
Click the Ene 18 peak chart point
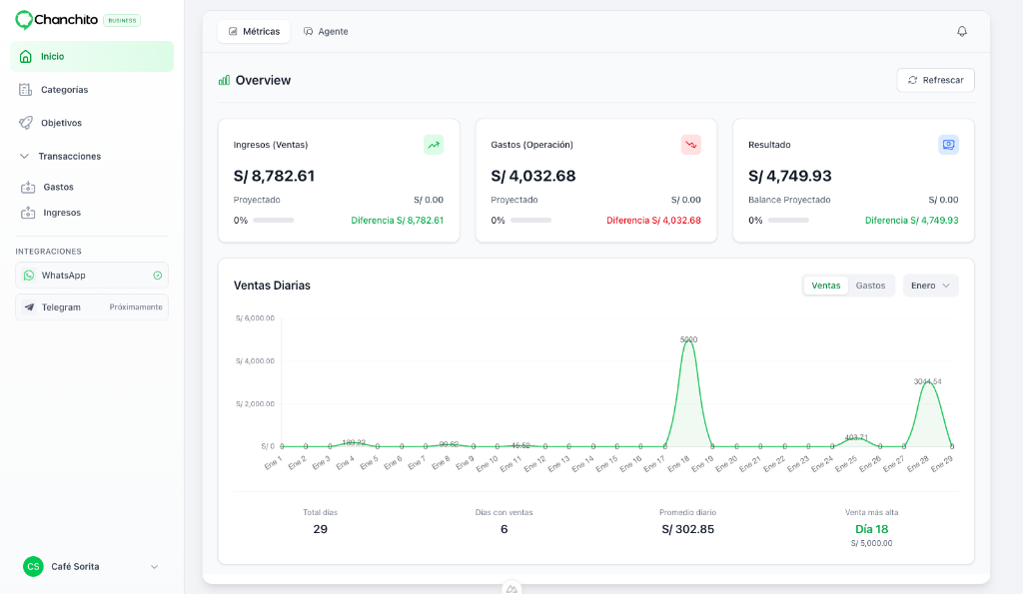point(688,340)
